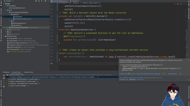Screen dimensions: 190x106
Task: Select the Project Errors tab
Action: pyautogui.click(x=28, y=72)
